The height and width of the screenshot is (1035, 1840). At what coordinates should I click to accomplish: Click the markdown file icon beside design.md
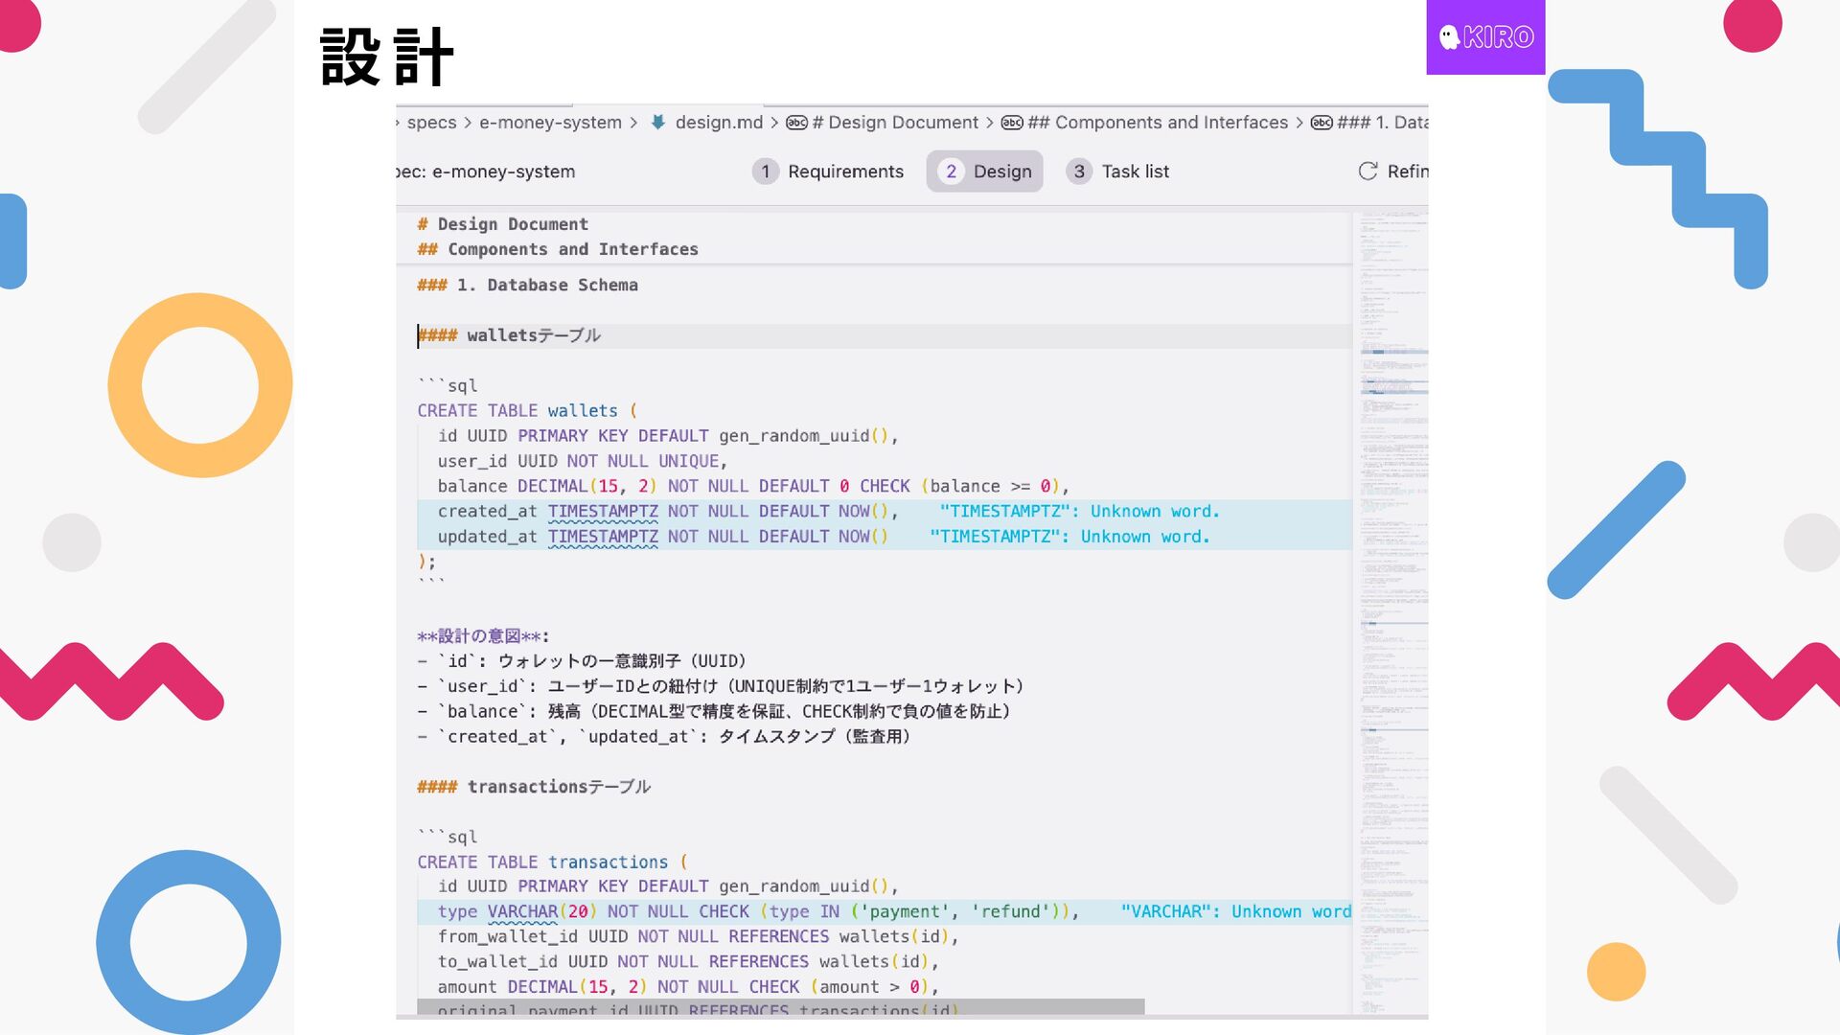658,122
